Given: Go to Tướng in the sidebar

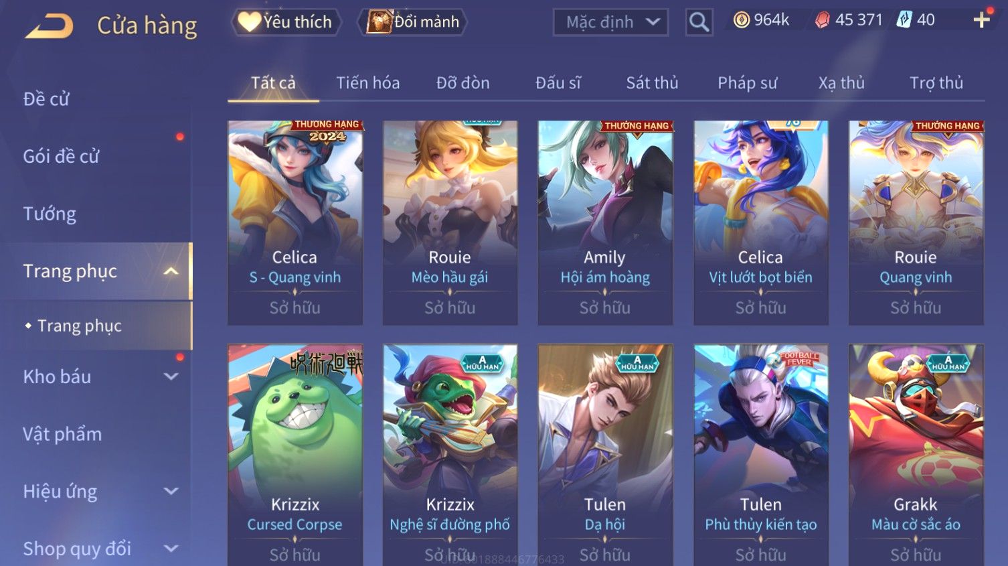Looking at the screenshot, I should [x=50, y=214].
